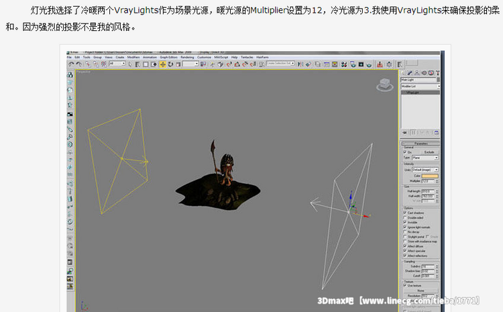
Task: Open the selection filter dropdown showing All
Action: (x=117, y=64)
